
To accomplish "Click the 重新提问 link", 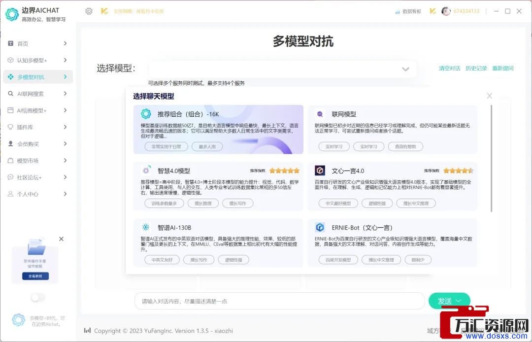I will [503, 68].
